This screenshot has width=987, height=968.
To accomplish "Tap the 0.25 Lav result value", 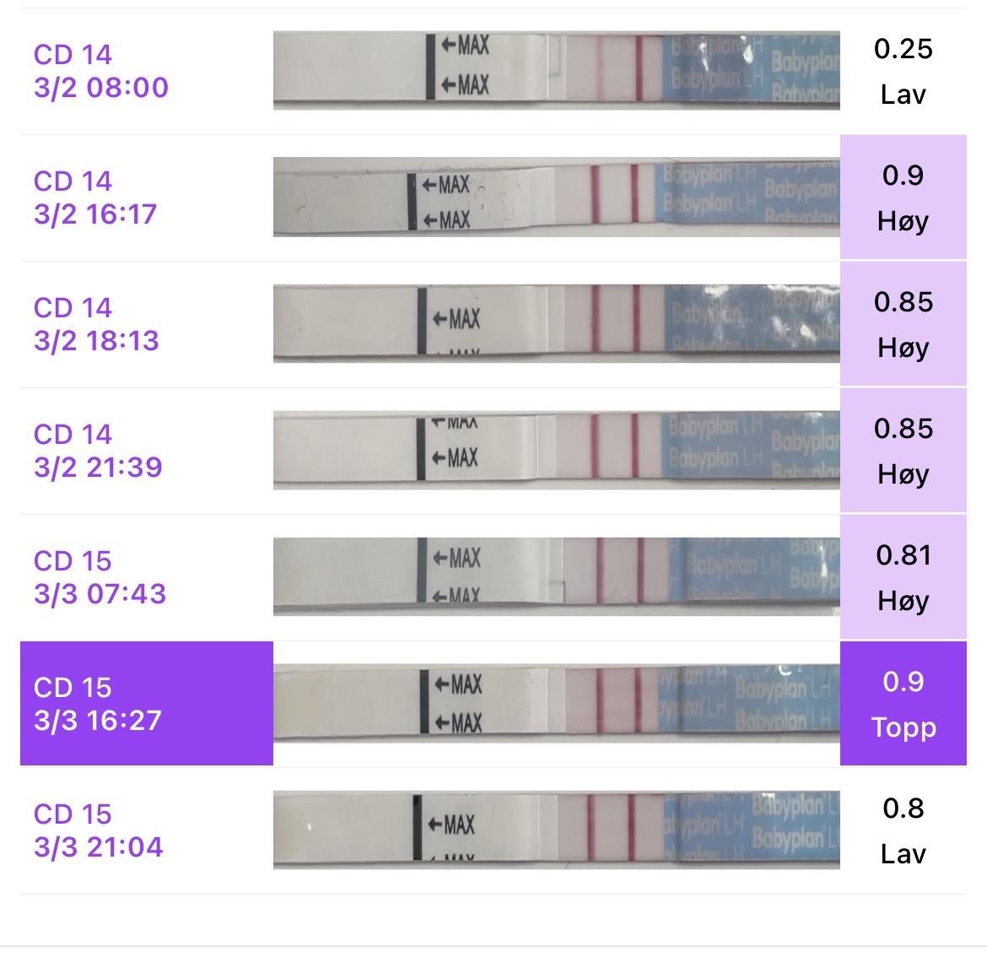I will coord(903,71).
